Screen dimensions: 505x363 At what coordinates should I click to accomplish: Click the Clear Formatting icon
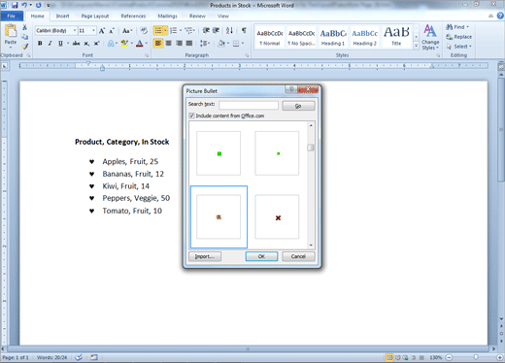(144, 31)
